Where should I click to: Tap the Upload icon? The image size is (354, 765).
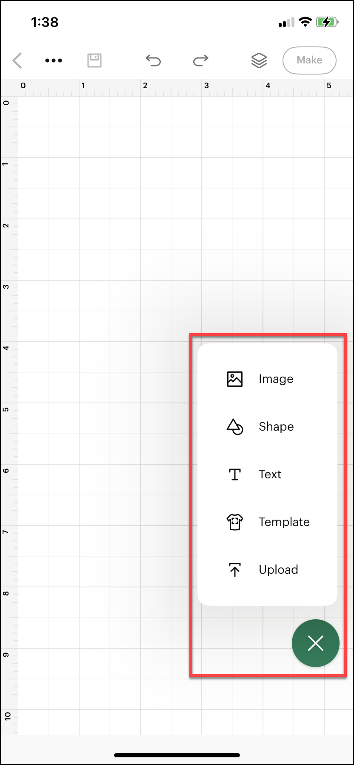(x=234, y=569)
